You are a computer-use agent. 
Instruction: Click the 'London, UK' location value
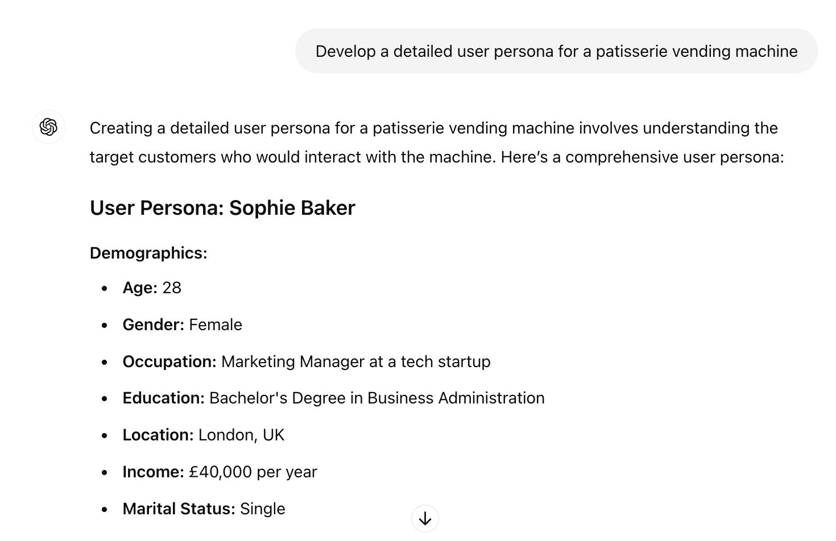pyautogui.click(x=241, y=435)
